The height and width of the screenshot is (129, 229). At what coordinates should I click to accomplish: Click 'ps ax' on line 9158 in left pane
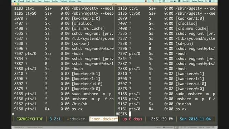pyautogui.click(x=77, y=109)
